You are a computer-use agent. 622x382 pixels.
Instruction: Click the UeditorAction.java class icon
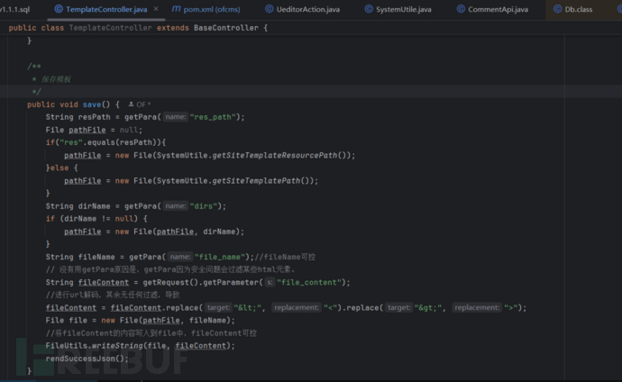click(x=270, y=9)
